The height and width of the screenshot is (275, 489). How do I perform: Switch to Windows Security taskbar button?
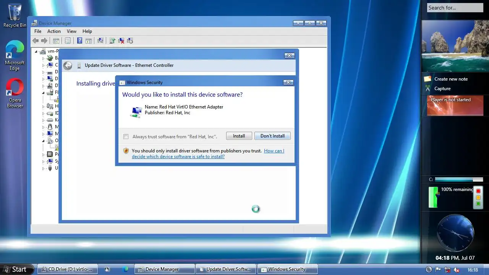point(287,269)
